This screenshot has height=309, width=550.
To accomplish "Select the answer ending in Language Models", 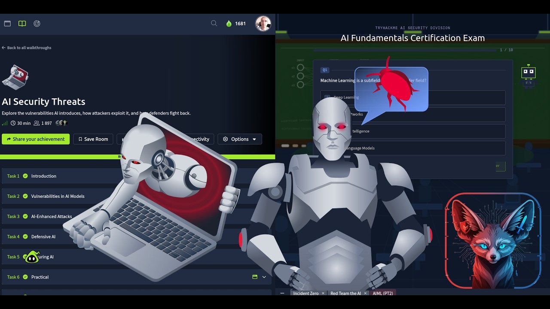I will pos(413,148).
